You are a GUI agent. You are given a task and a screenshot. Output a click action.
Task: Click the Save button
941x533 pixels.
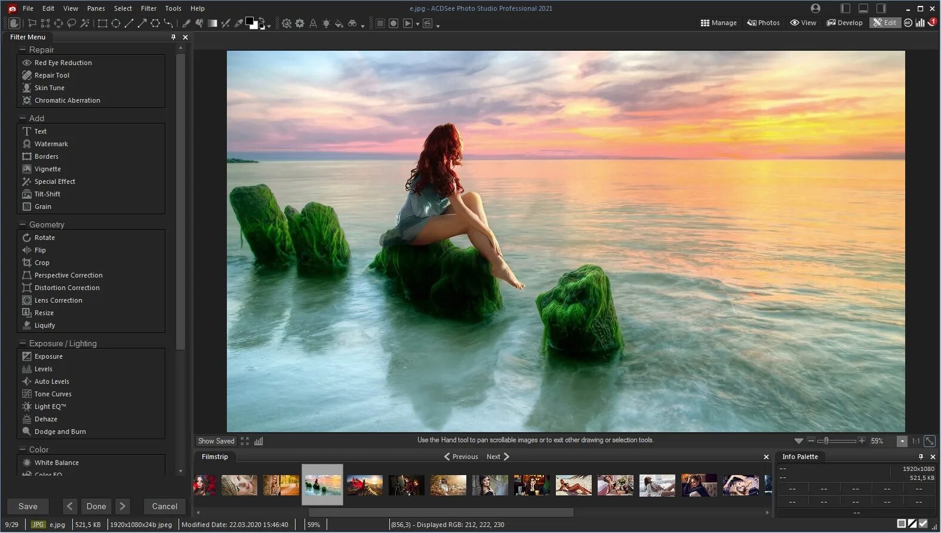point(28,506)
